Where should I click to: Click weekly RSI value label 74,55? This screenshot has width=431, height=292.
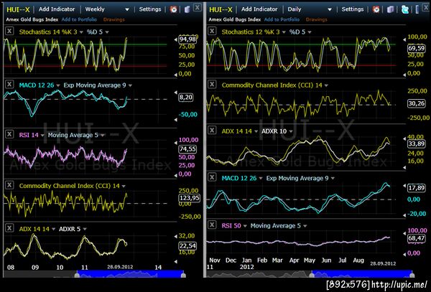point(187,149)
